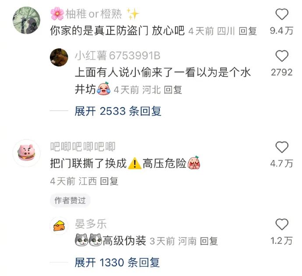This screenshot has width=302, height=276.
Task: Tap 晏多乐's cheese avatar icon
Action: pyautogui.click(x=59, y=226)
